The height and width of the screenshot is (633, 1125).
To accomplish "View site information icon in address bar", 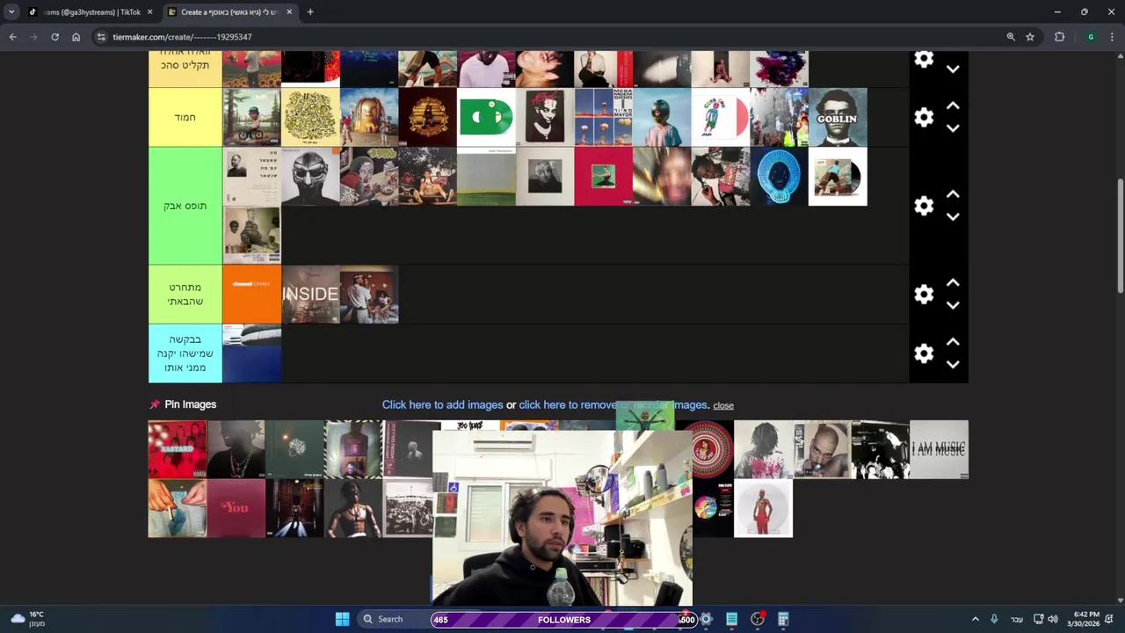I will point(101,37).
